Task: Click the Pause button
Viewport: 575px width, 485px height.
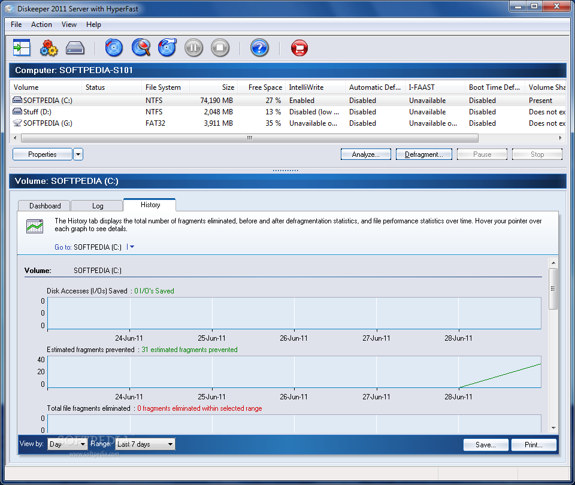Action: click(x=482, y=154)
